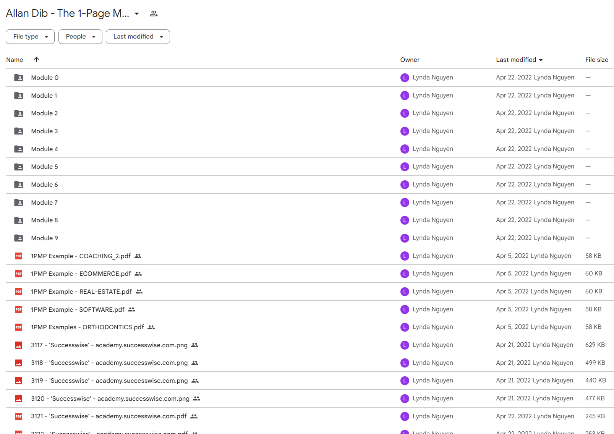Click the 477 KB file size cell
The height and width of the screenshot is (434, 614).
click(595, 398)
